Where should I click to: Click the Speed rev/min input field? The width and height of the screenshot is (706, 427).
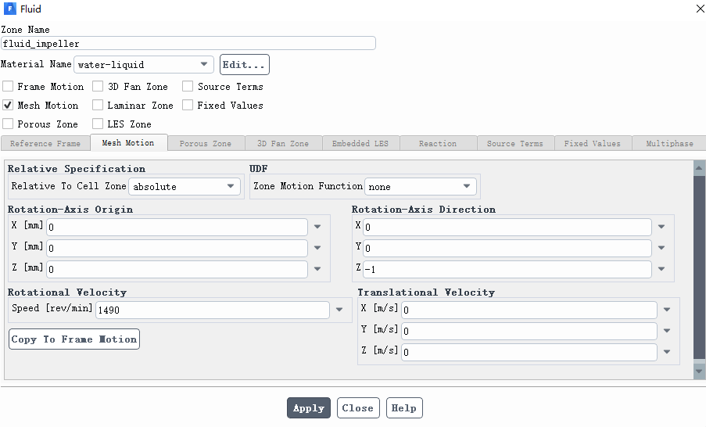pyautogui.click(x=212, y=310)
